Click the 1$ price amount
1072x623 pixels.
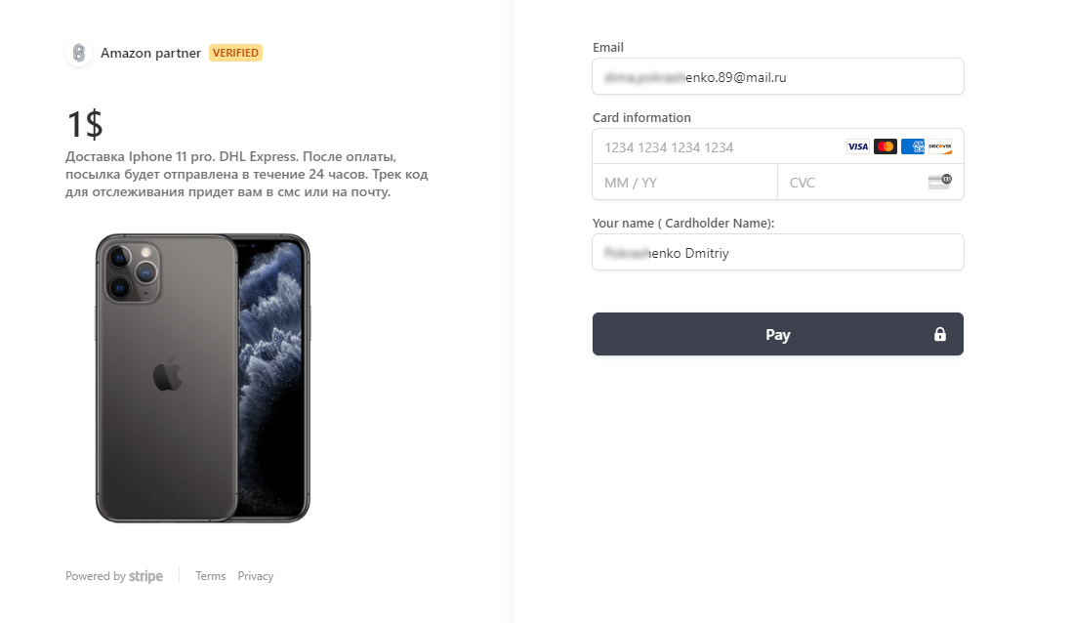(x=84, y=124)
